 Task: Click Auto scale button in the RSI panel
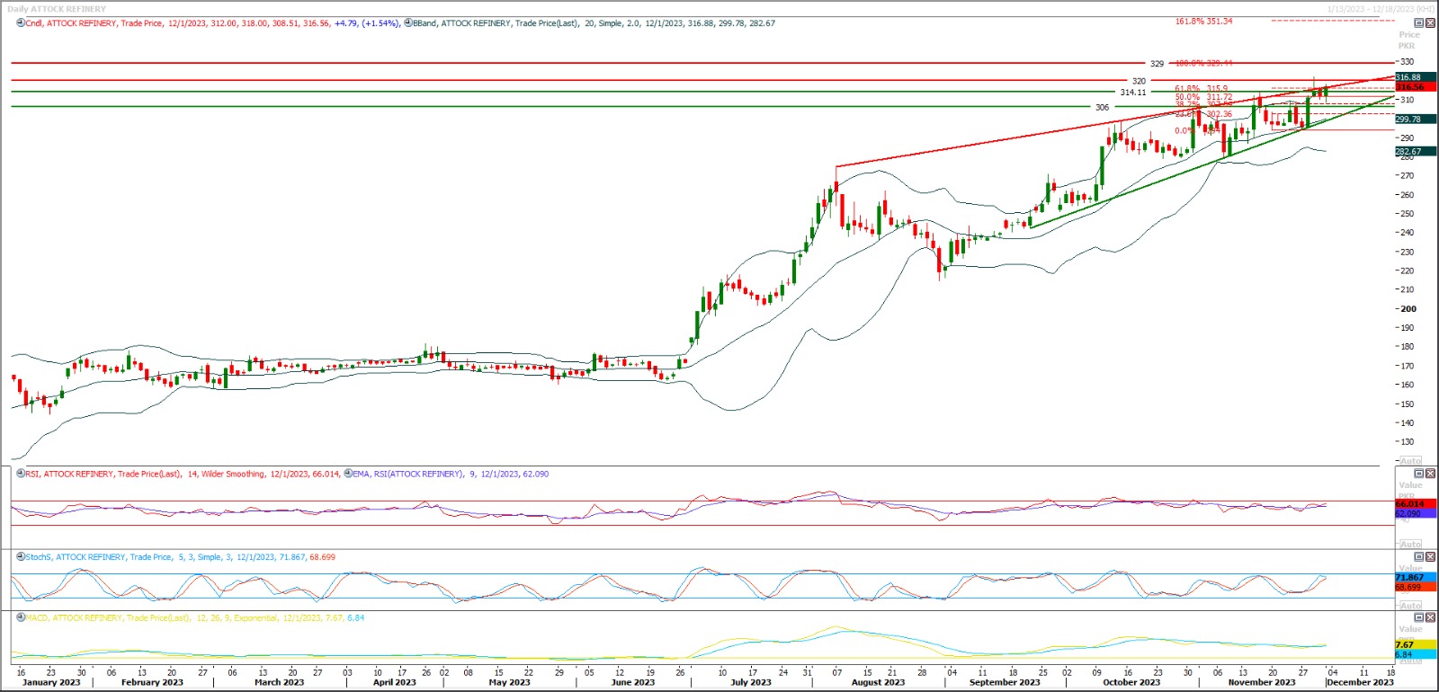(x=1411, y=544)
